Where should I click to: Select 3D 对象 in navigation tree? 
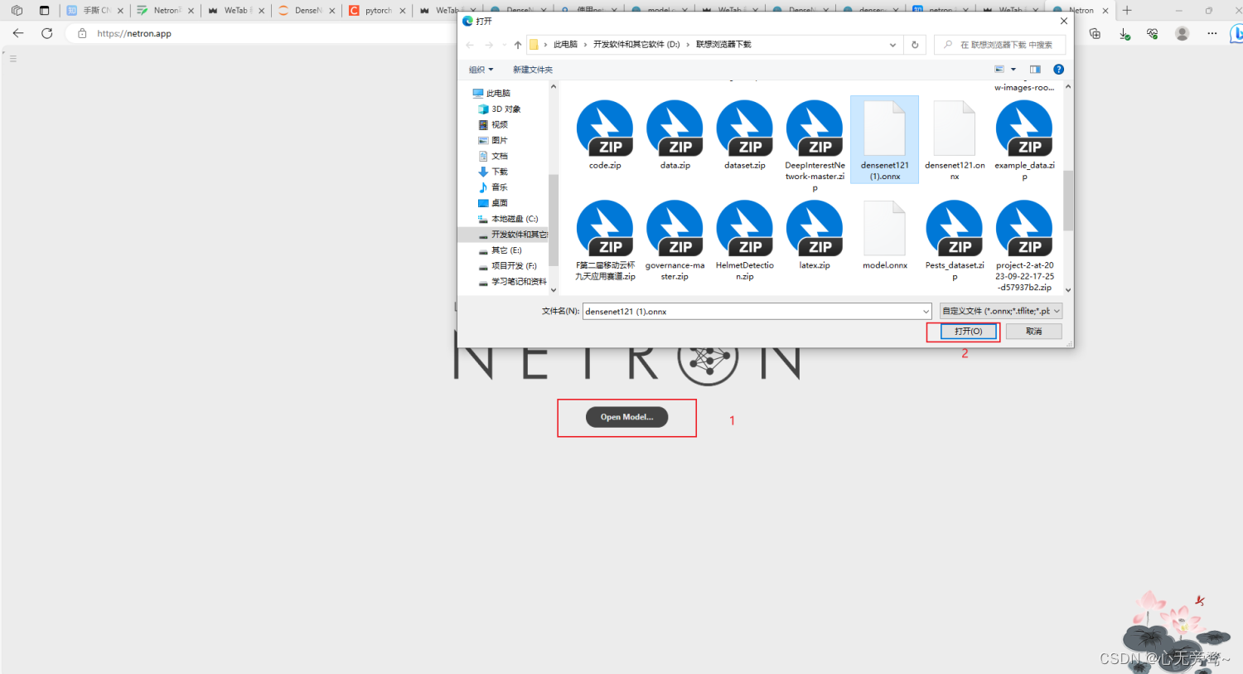click(x=499, y=109)
